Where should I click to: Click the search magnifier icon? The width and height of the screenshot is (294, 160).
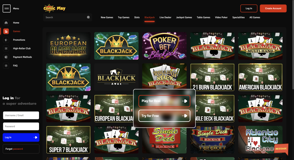[88, 17]
